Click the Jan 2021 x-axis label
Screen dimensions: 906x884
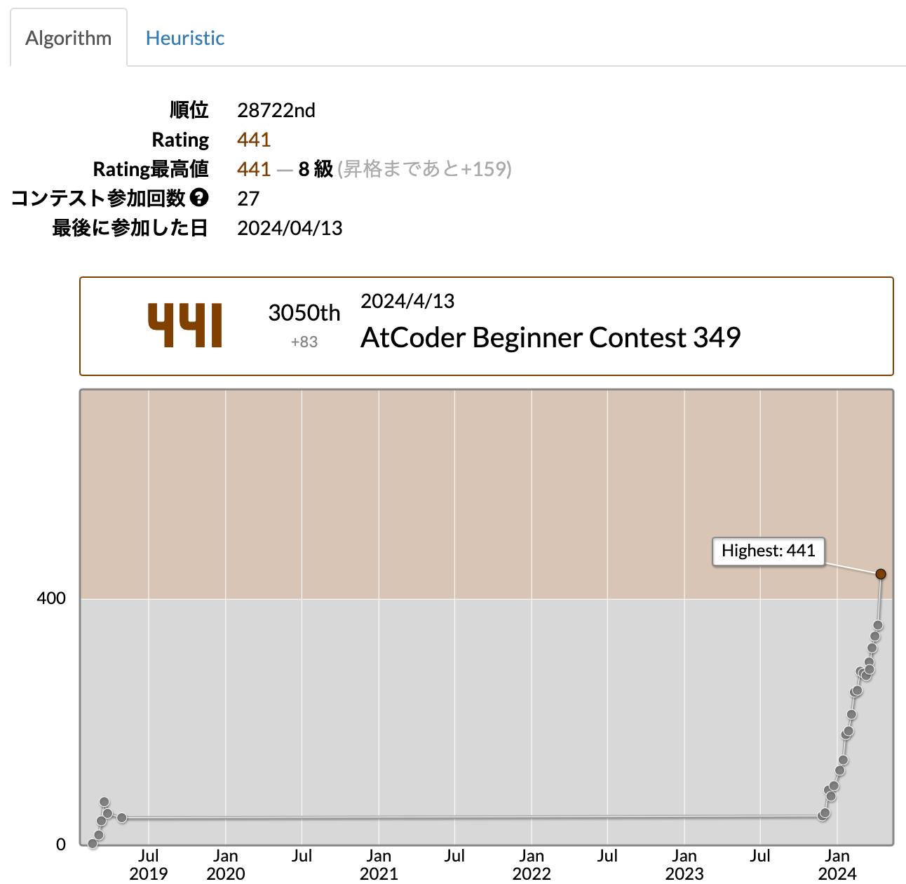pyautogui.click(x=379, y=864)
